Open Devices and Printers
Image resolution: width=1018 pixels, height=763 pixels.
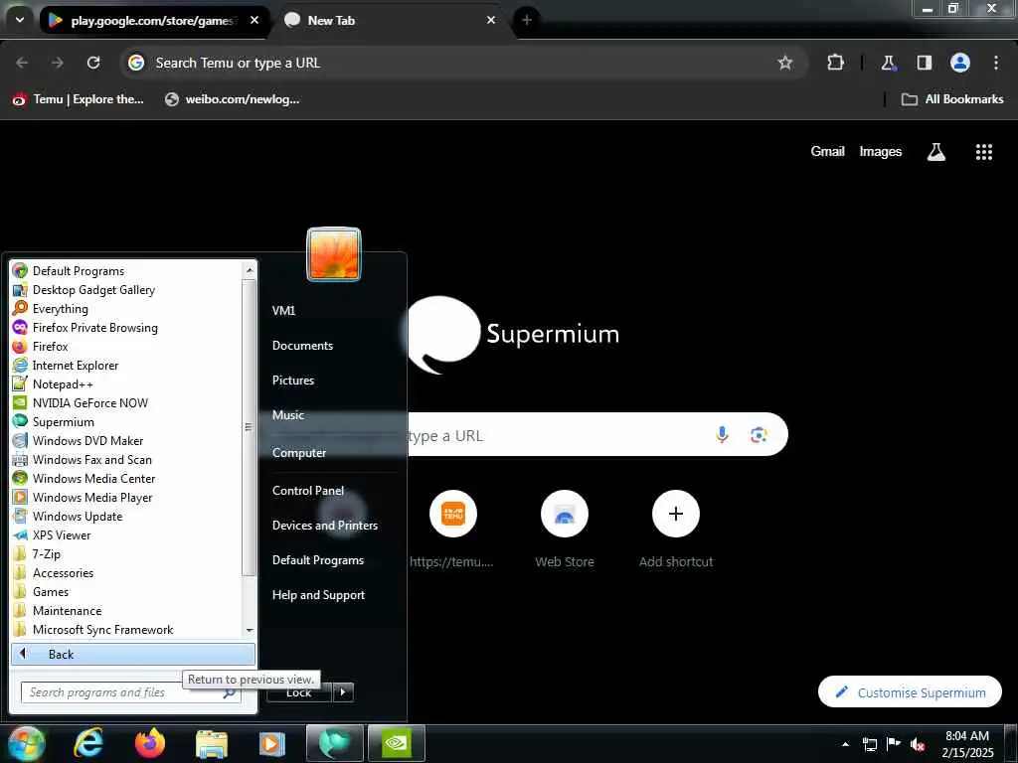pos(325,526)
